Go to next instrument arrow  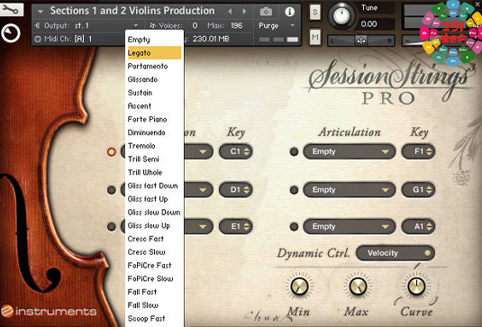(x=244, y=12)
